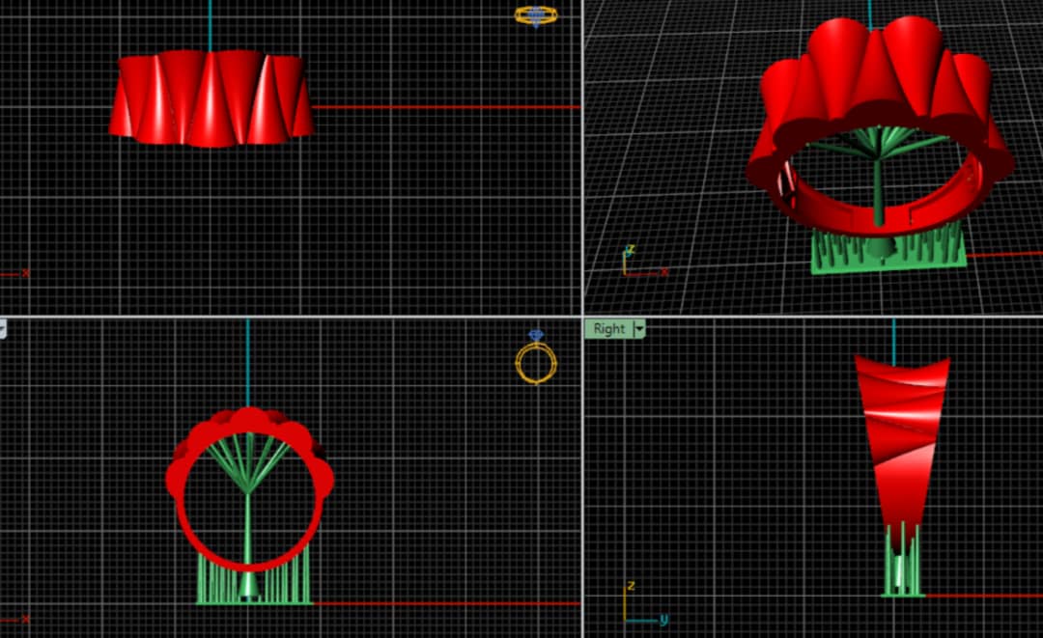Click the "Right" viewport title label
Screen dimensions: 1043x638
coord(608,329)
